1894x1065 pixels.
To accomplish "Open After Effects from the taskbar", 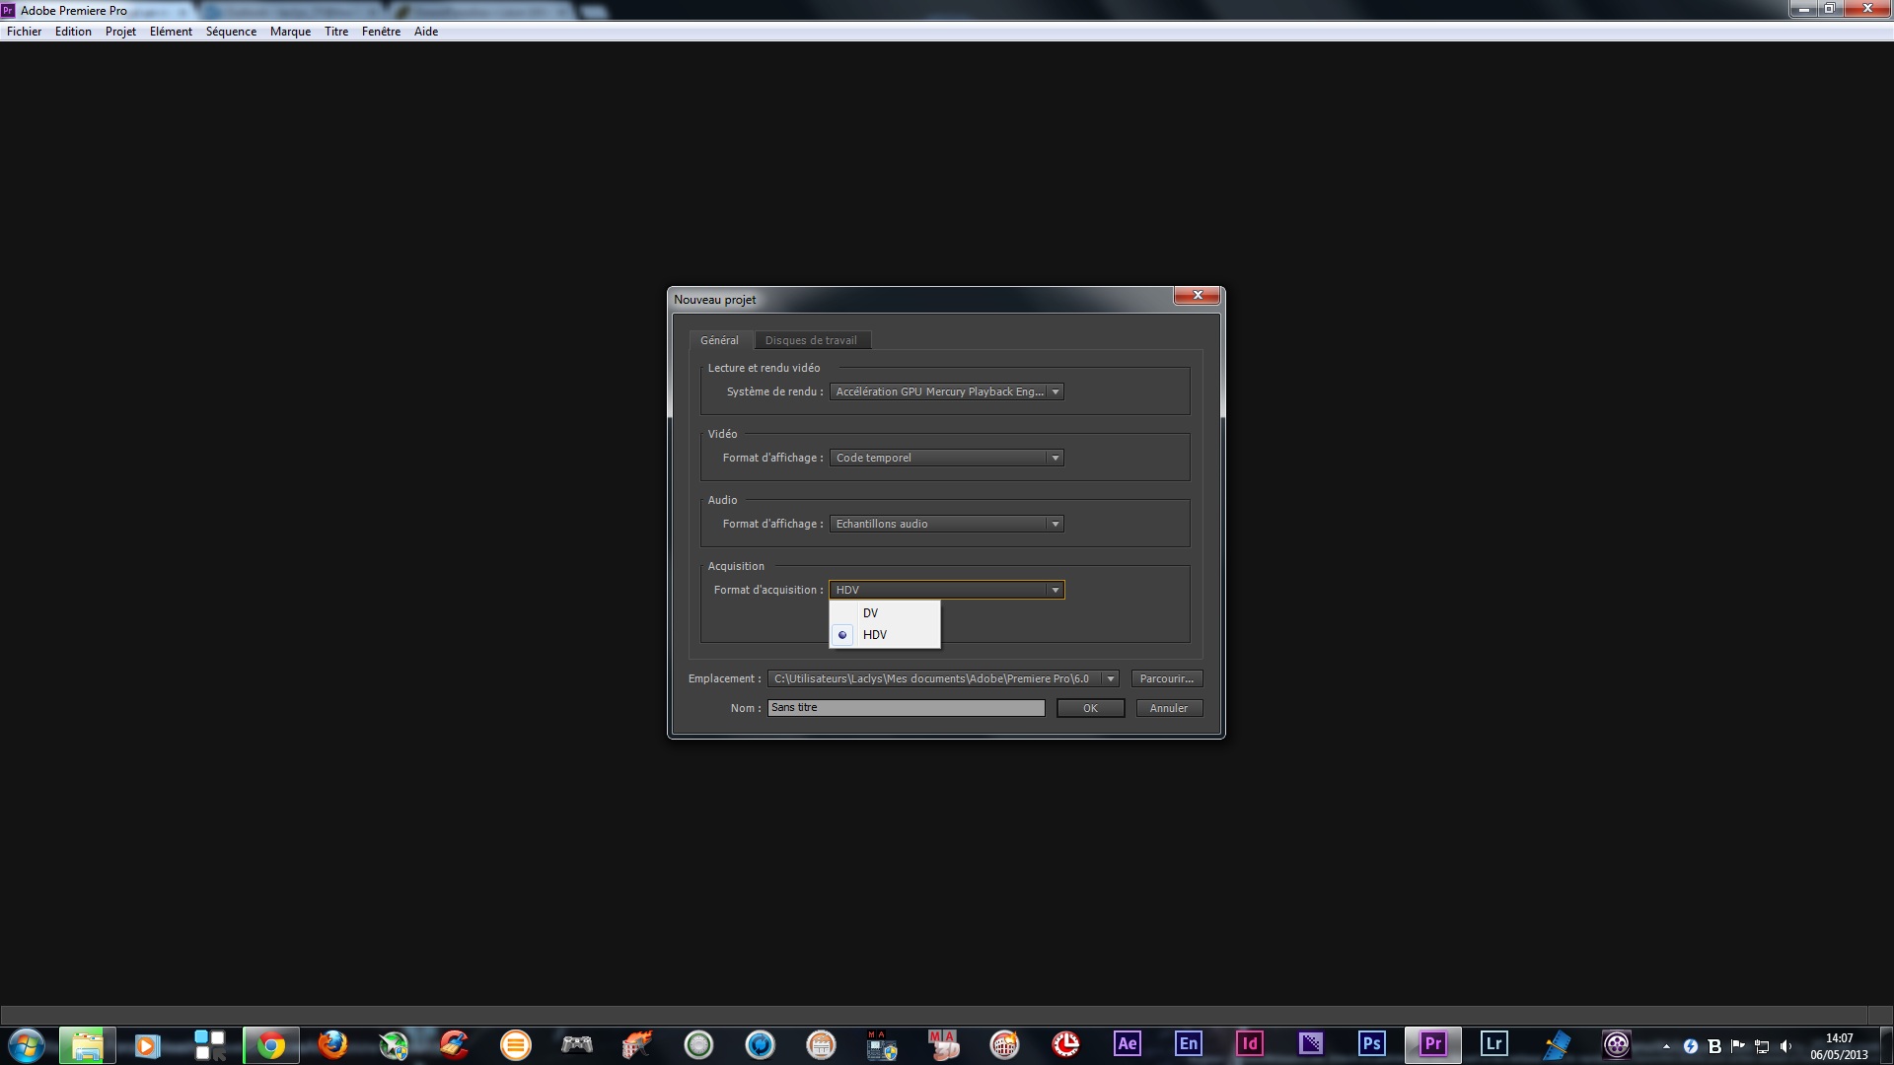I will pyautogui.click(x=1127, y=1043).
